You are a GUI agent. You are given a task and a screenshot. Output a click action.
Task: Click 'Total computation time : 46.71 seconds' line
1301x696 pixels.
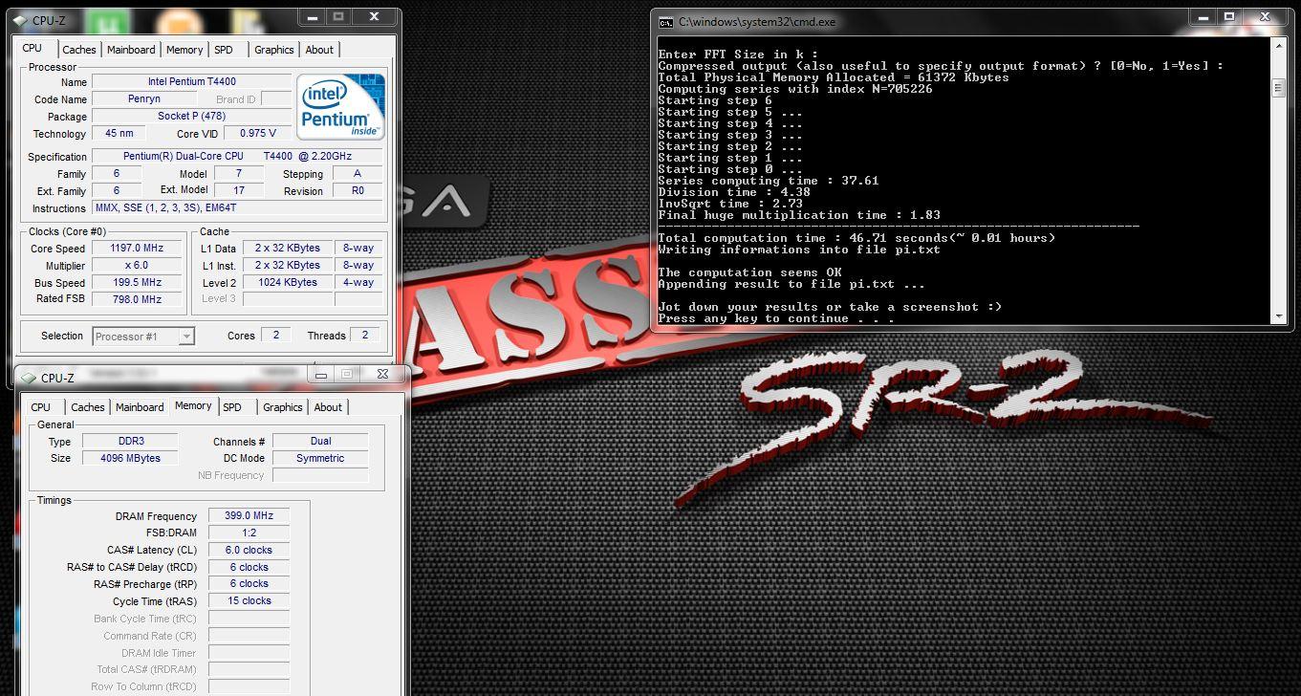[856, 238]
